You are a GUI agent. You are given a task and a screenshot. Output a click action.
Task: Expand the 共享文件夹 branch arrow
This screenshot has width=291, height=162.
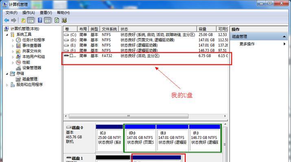(13, 51)
